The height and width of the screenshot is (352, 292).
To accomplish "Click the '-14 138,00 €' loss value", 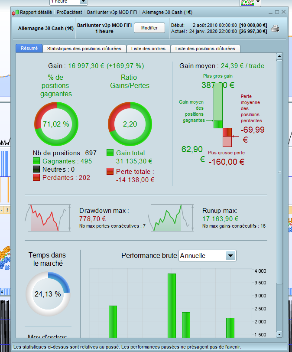I will 135,180.
